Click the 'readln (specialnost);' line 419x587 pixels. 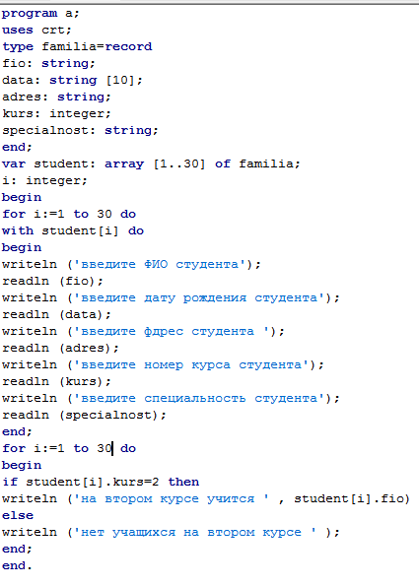click(84, 415)
